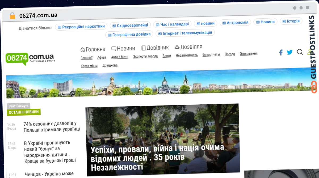The height and width of the screenshot is (178, 319).
Task: Click the search magnifier icon
Action: pos(300,52)
